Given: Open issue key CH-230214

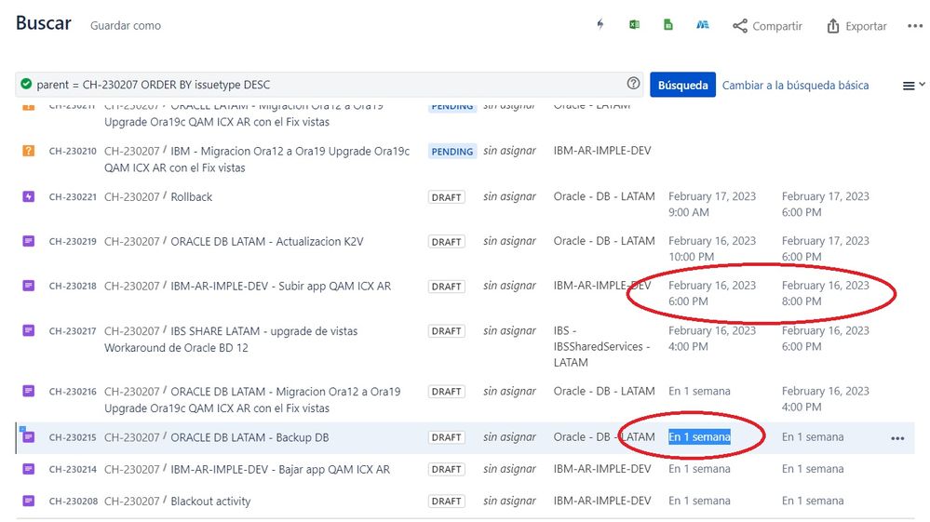Looking at the screenshot, I should [x=73, y=469].
